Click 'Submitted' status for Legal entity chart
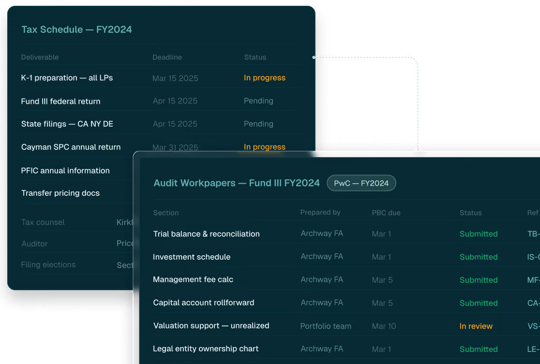 [479, 349]
